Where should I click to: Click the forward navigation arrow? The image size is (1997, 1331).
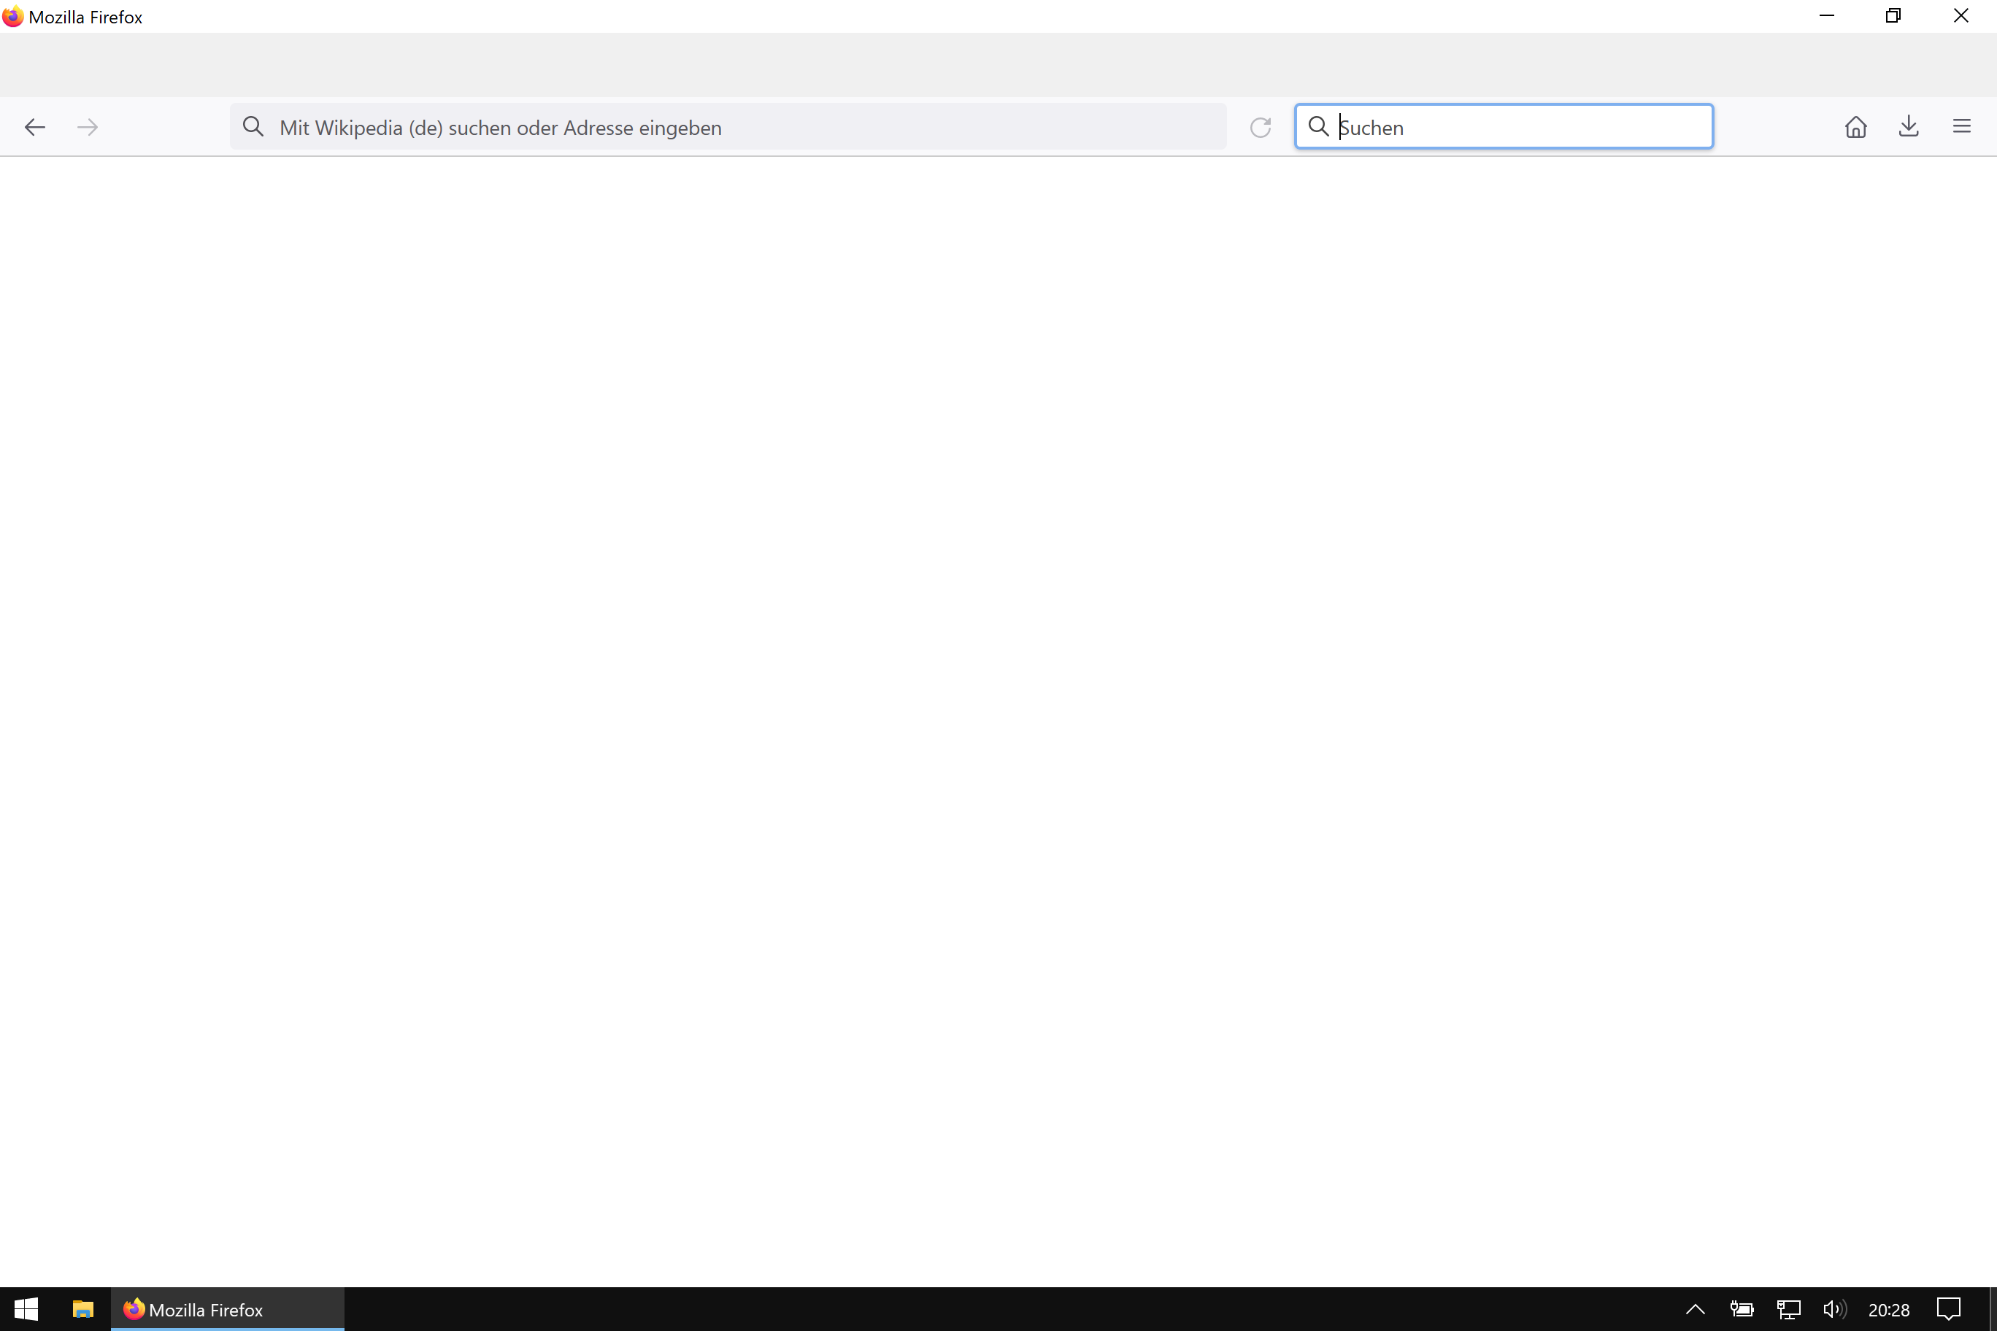[x=88, y=127]
